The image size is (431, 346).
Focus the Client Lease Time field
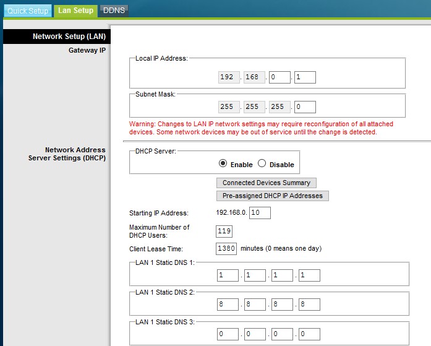[226, 249]
